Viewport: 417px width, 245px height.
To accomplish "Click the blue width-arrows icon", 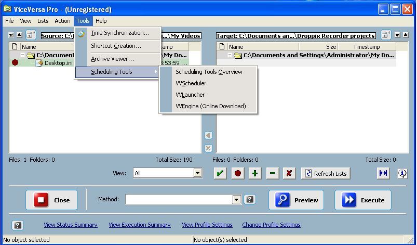I will (383, 173).
